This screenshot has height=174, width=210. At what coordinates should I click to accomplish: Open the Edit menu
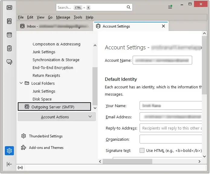coord(30,17)
